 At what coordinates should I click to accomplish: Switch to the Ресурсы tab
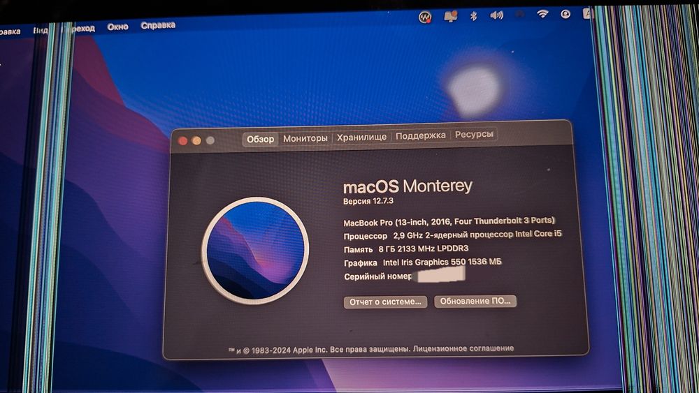474,135
